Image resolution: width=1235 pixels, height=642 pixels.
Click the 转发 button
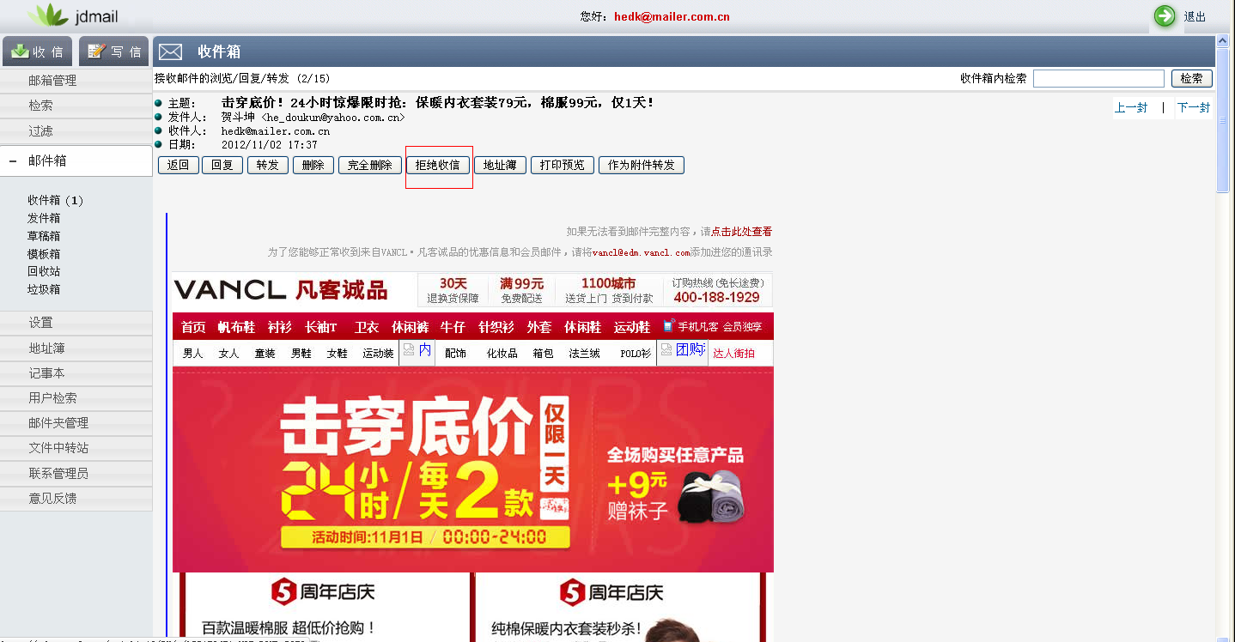pyautogui.click(x=268, y=165)
